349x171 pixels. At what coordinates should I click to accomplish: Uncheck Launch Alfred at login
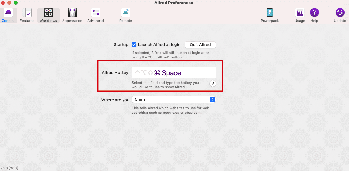pos(134,44)
